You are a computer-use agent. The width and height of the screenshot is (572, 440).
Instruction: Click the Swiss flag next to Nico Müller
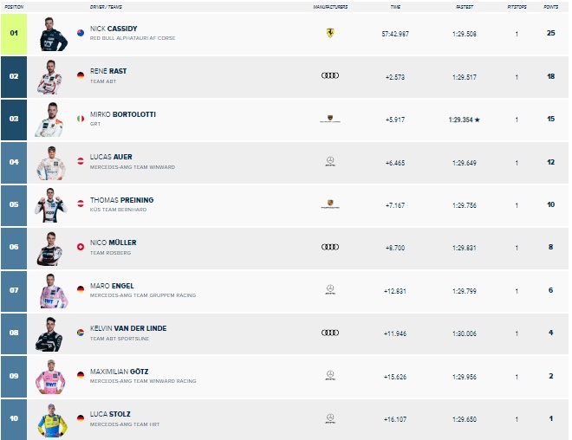click(81, 247)
